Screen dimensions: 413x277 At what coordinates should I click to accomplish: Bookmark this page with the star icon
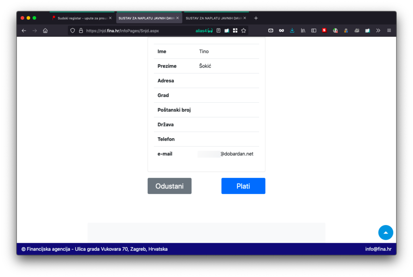(244, 31)
